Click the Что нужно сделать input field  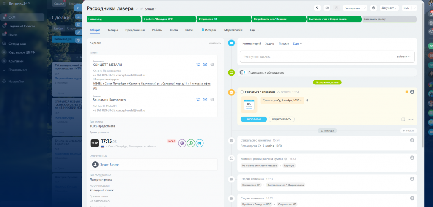[327, 57]
